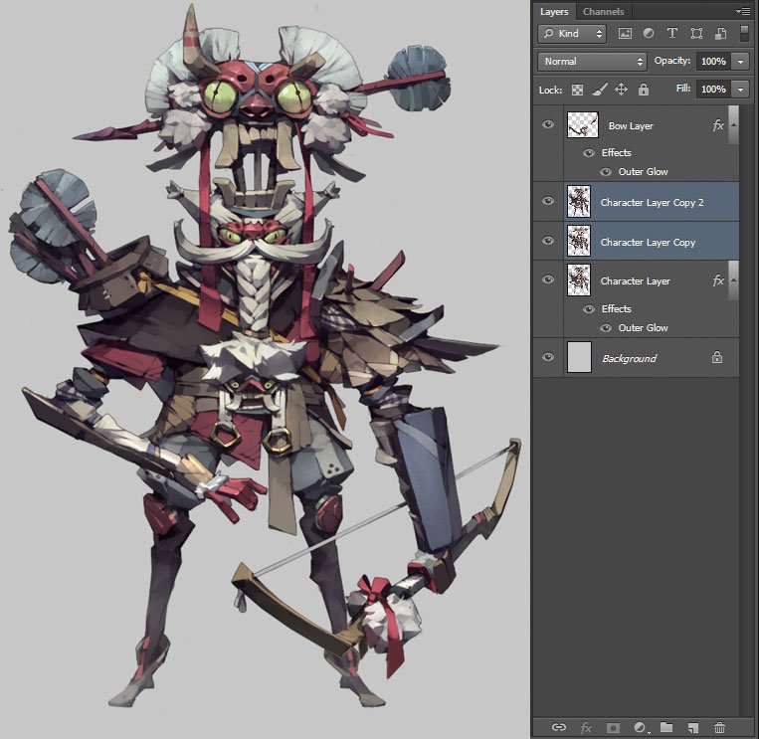The width and height of the screenshot is (759, 739).
Task: Add a layer style with the bottom fx icon
Action: (586, 727)
